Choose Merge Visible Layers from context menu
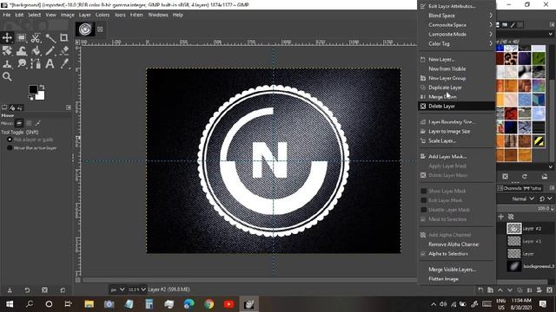 (x=456, y=270)
